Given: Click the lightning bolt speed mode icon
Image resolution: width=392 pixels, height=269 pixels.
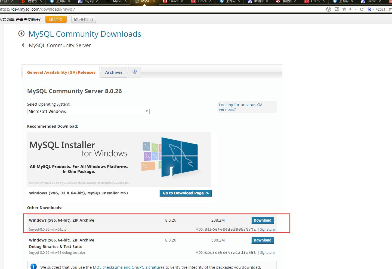Looking at the screenshot, I should tap(350, 9).
